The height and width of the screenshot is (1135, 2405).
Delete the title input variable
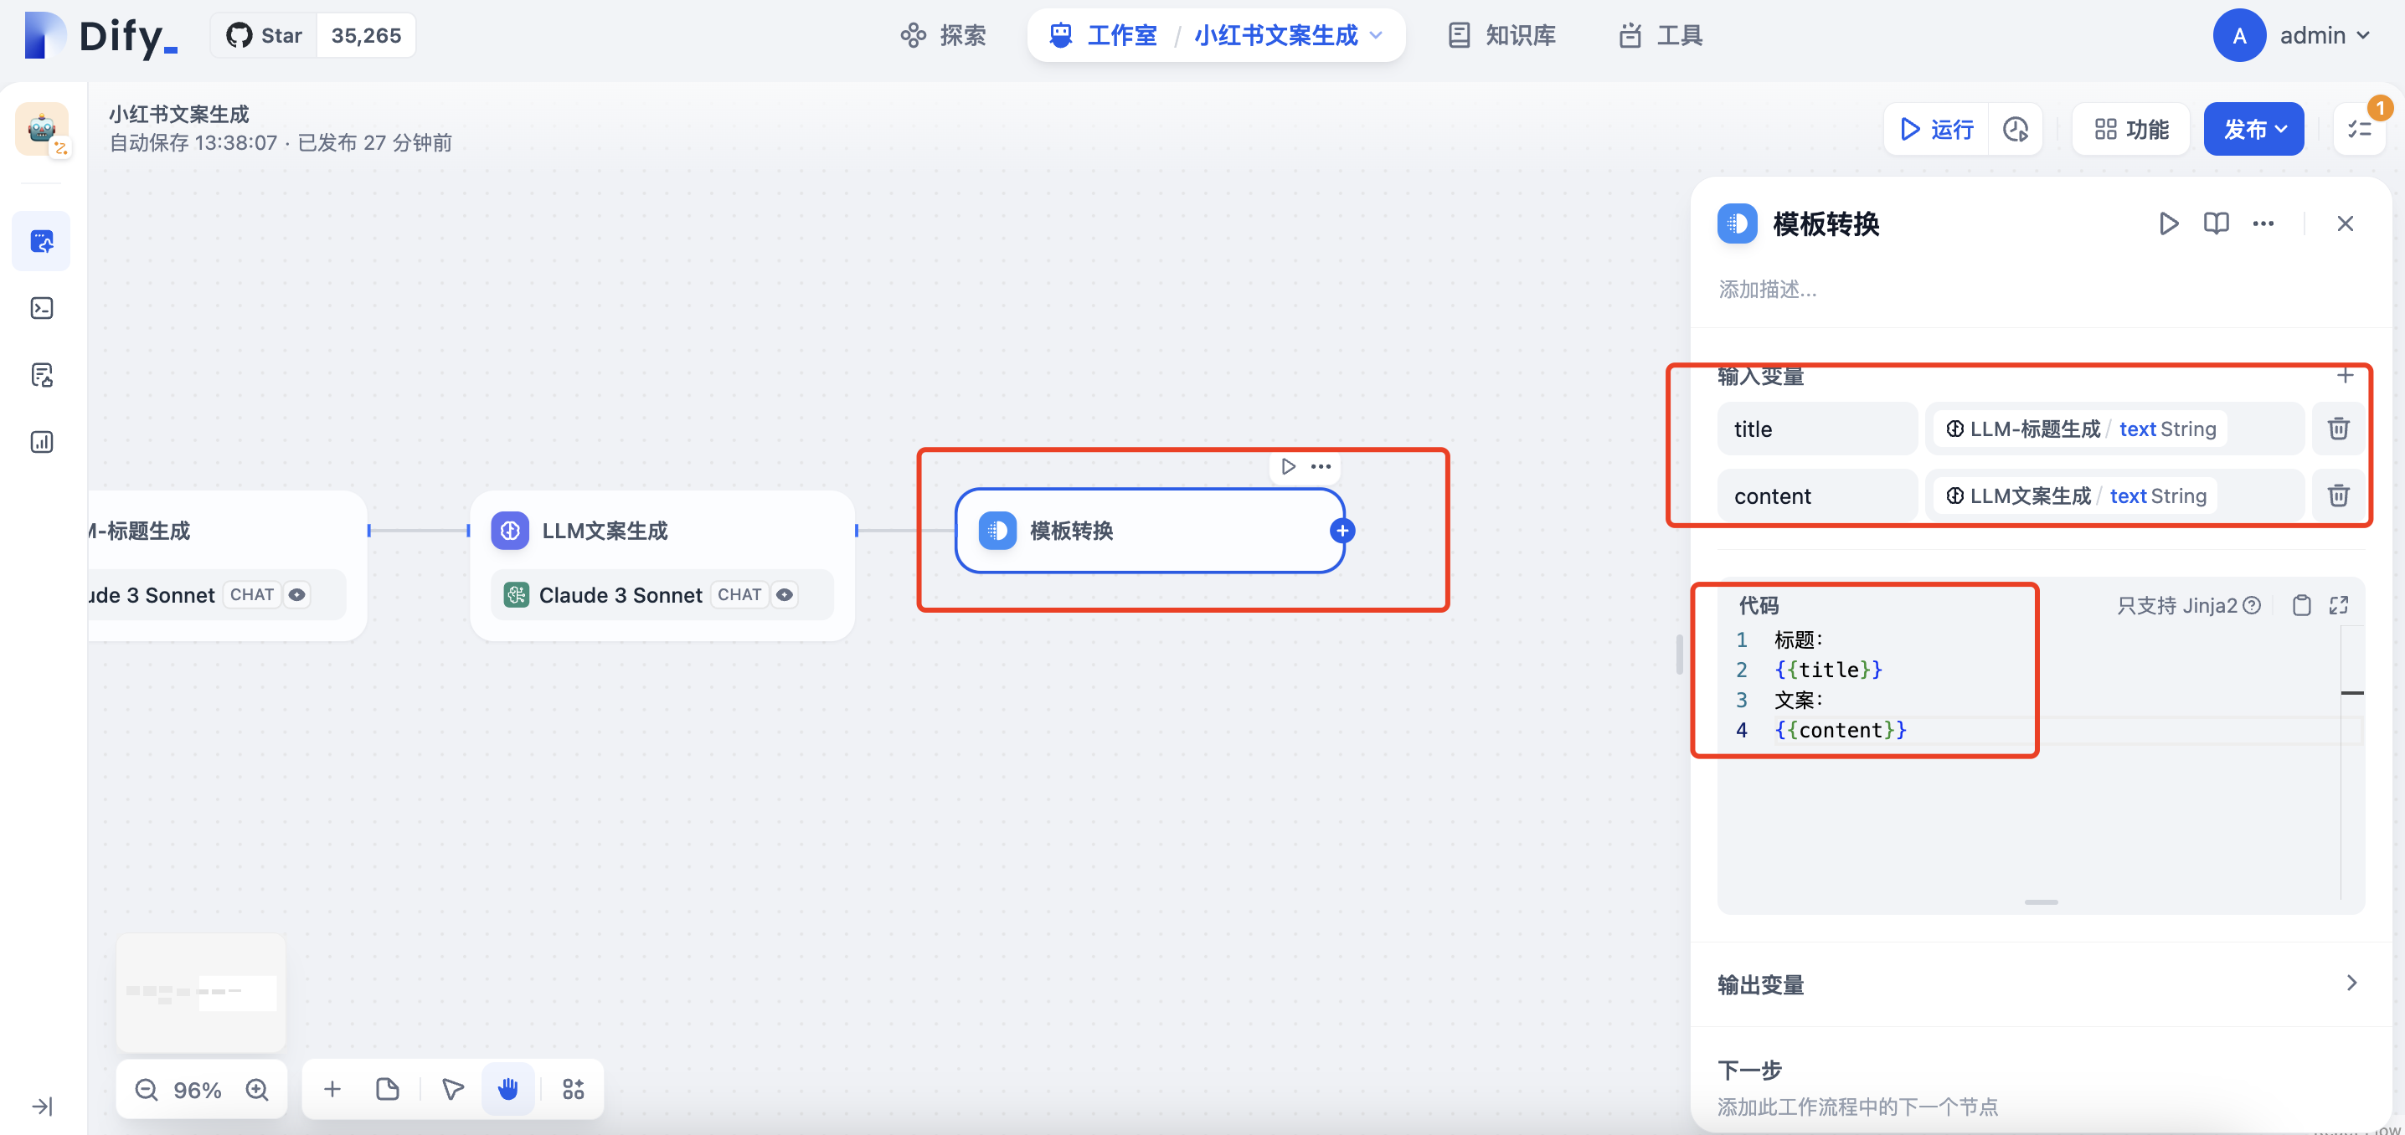point(2338,429)
